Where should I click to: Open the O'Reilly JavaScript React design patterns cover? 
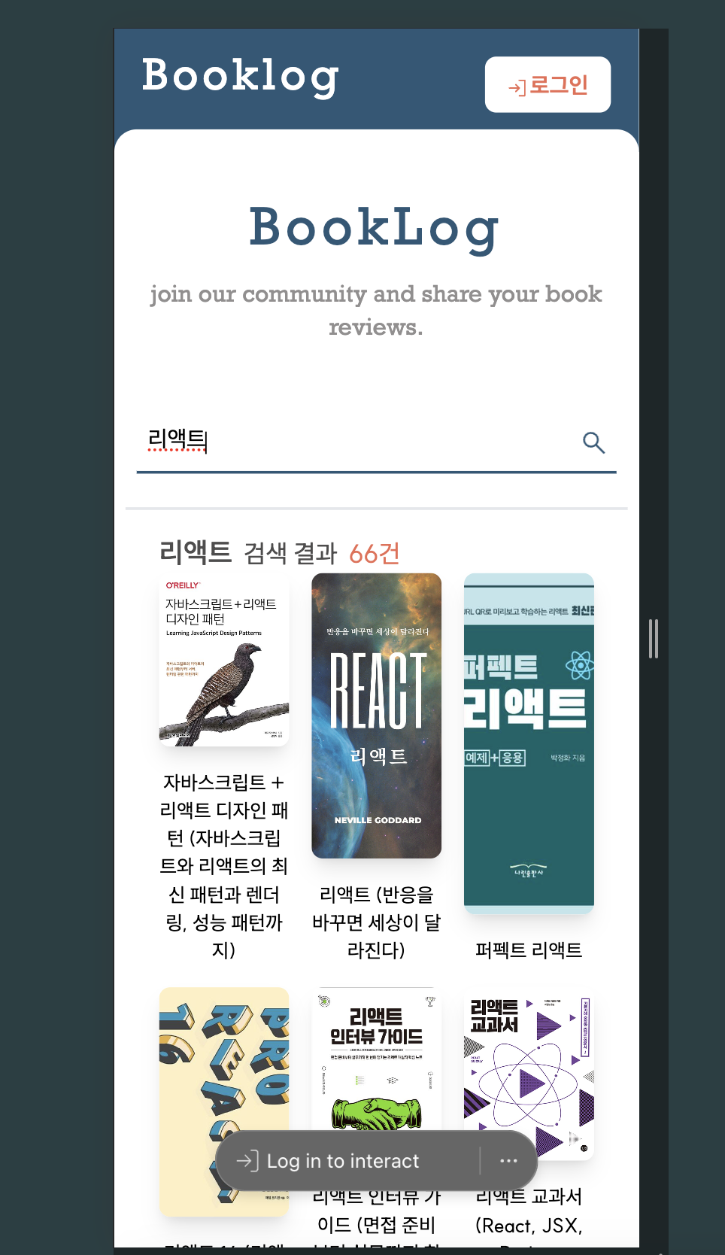pyautogui.click(x=224, y=660)
